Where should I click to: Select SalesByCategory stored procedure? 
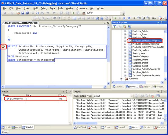point(141,56)
